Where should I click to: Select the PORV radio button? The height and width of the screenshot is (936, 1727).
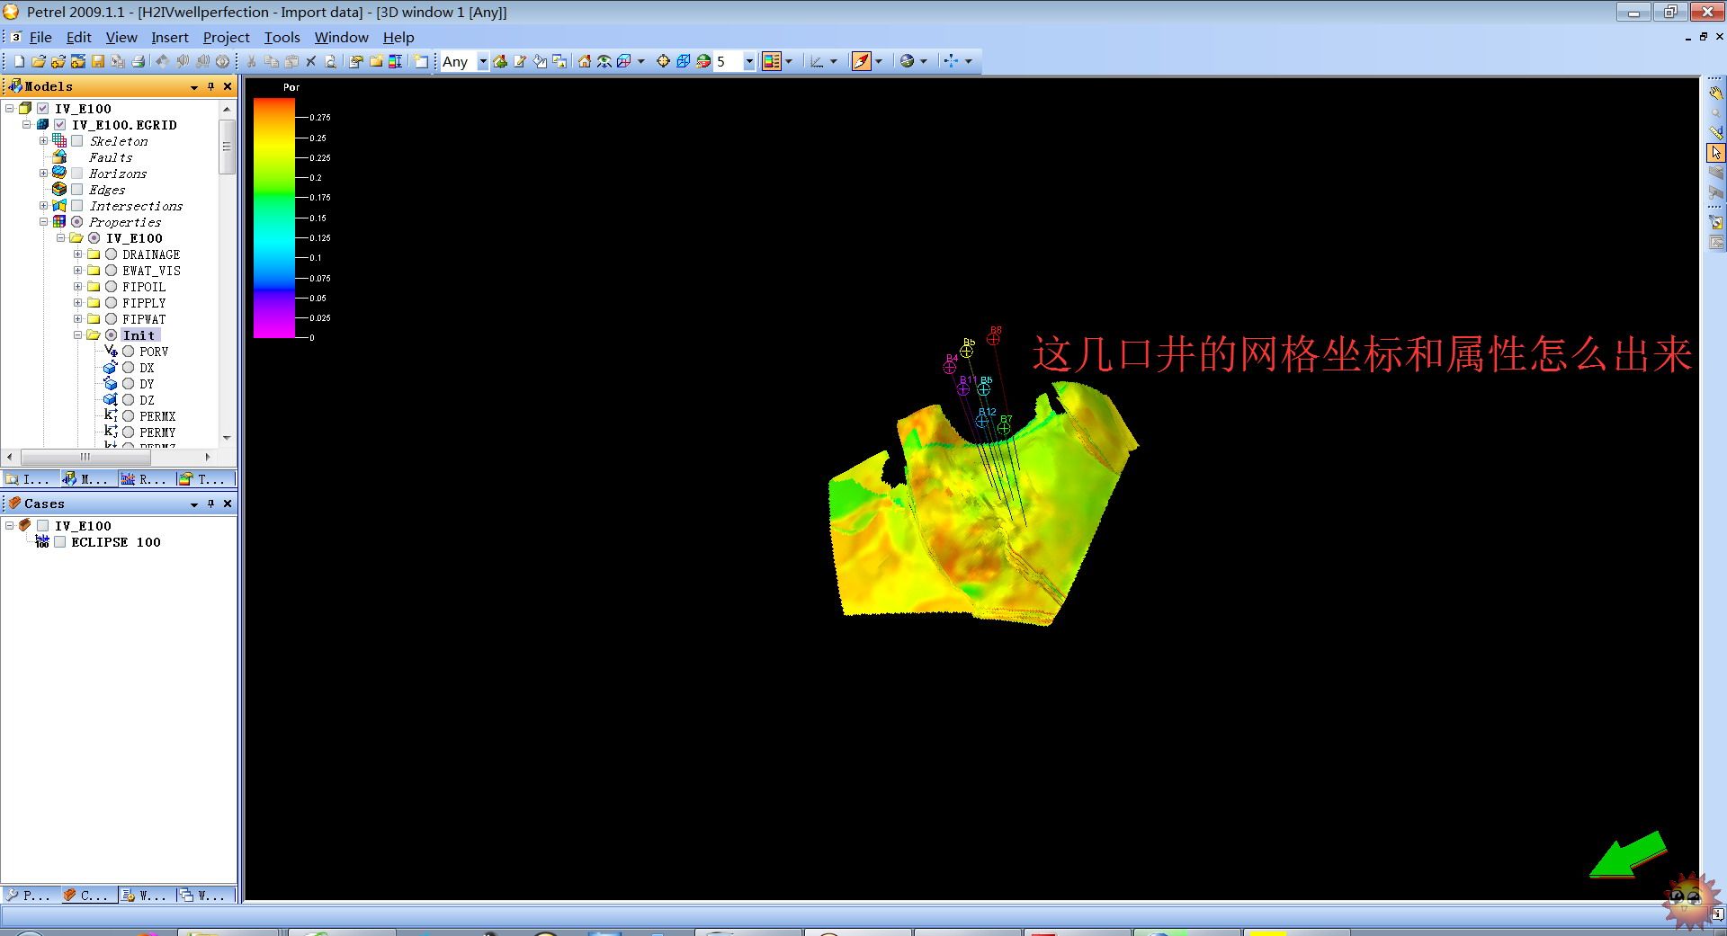pos(129,352)
